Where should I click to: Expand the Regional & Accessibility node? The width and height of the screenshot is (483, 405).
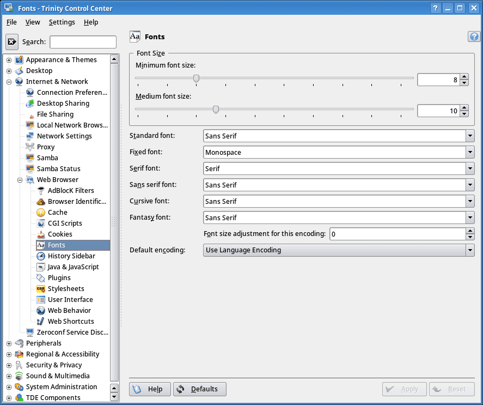9,354
